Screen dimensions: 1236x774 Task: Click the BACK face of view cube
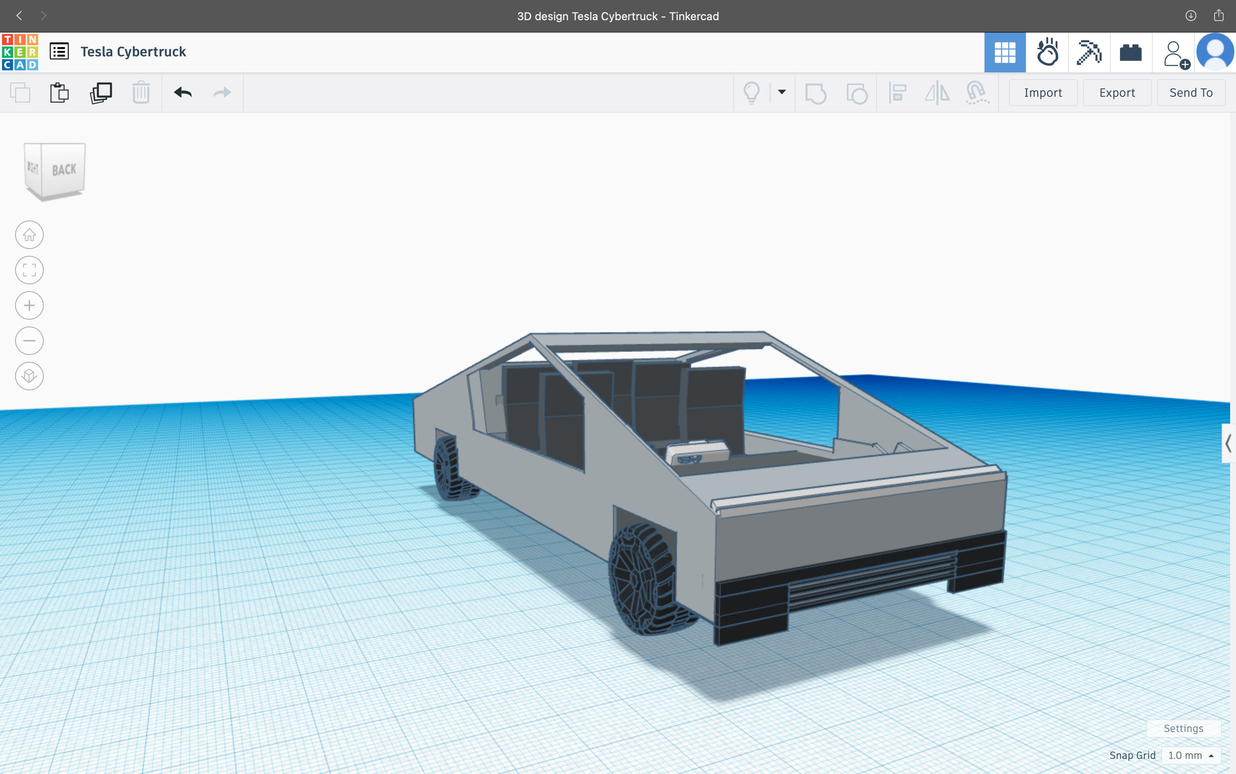pos(63,170)
